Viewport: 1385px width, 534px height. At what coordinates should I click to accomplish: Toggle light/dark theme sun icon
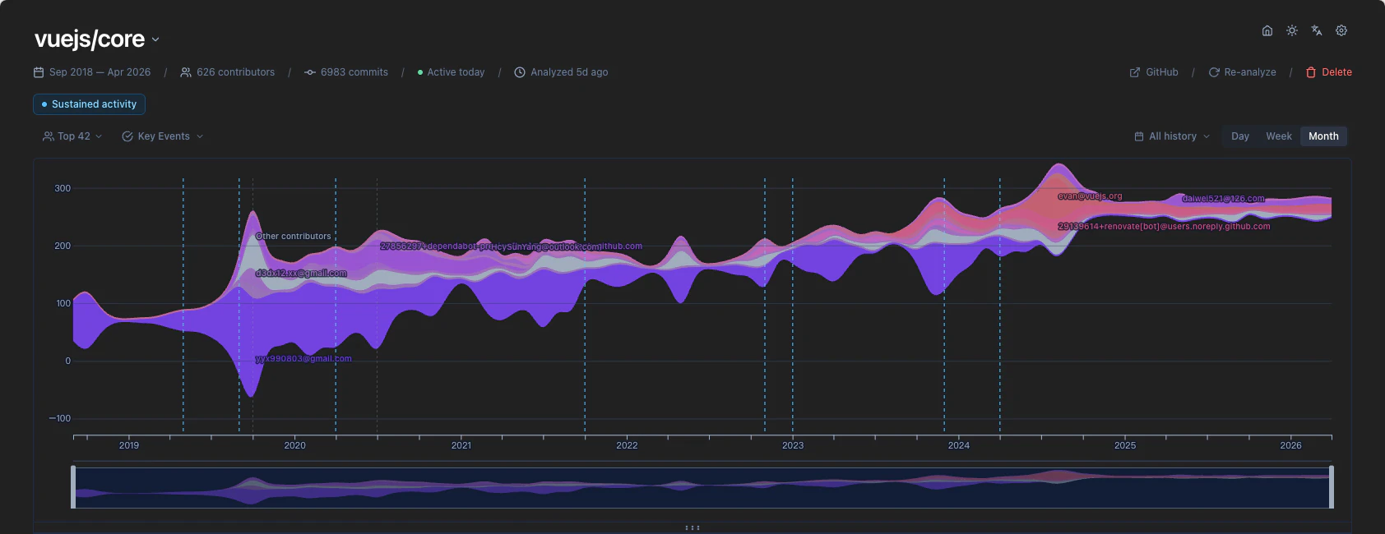point(1292,30)
